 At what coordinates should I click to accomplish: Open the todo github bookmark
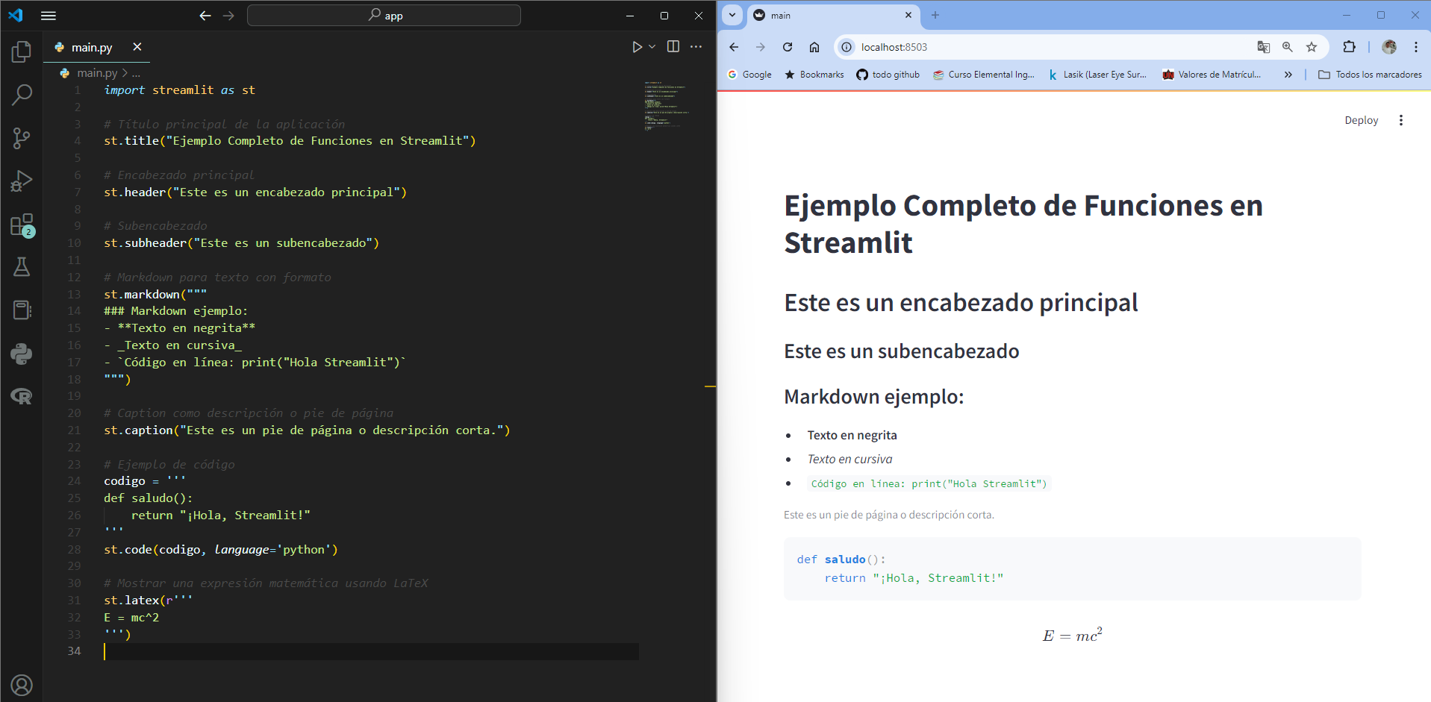[888, 75]
